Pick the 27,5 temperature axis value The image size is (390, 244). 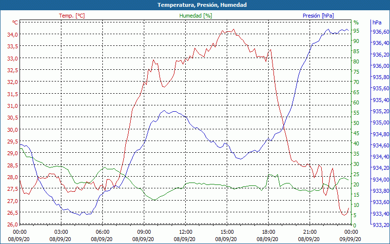tap(13, 189)
